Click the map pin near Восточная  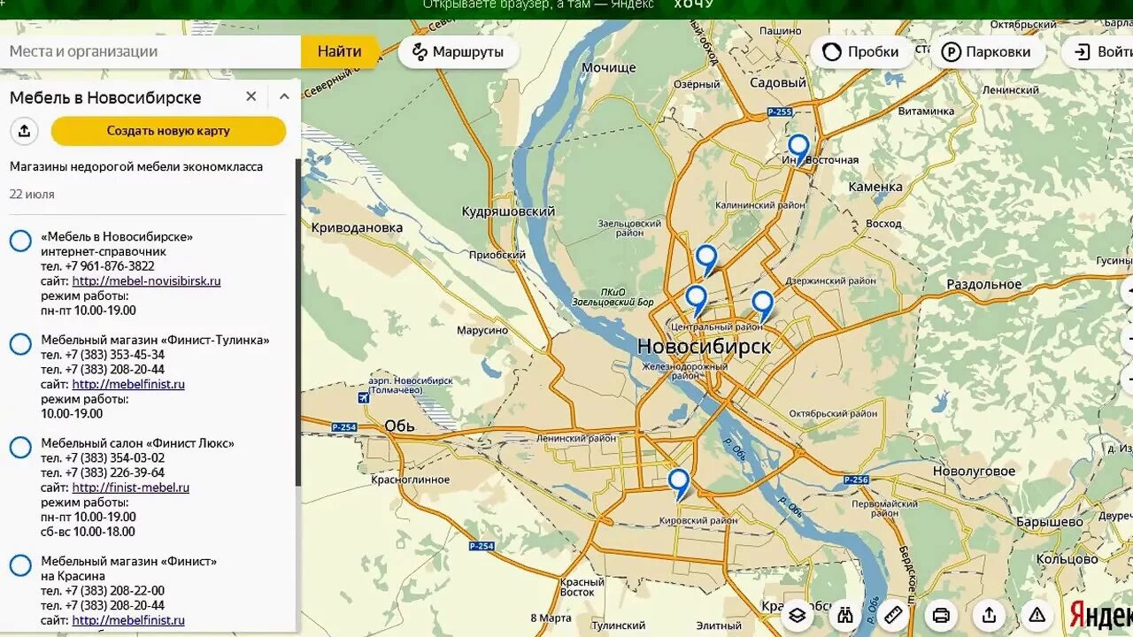point(798,149)
